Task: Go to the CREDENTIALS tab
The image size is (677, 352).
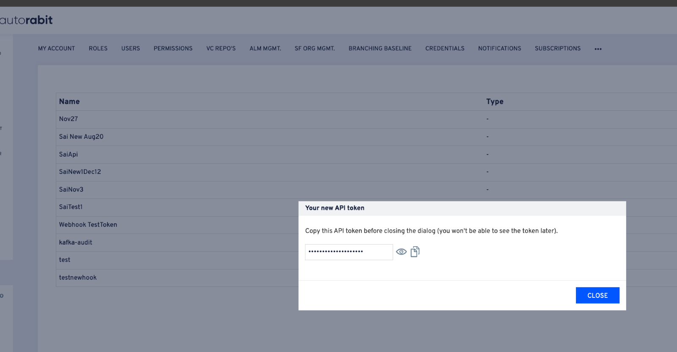Action: [445, 49]
